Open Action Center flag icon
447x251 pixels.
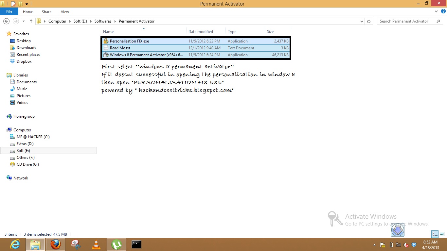(x=382, y=245)
